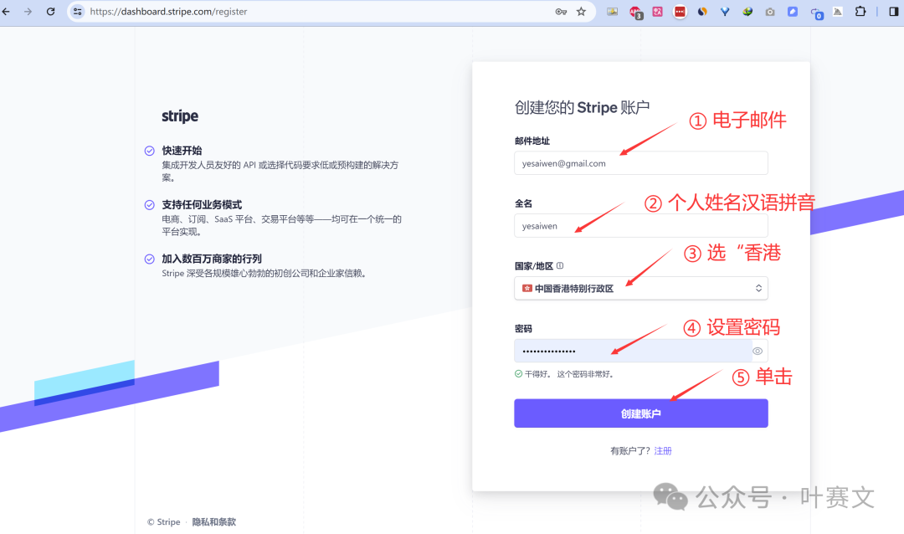The height and width of the screenshot is (534, 904).
Task: Click the browser back arrow
Action: tap(8, 12)
